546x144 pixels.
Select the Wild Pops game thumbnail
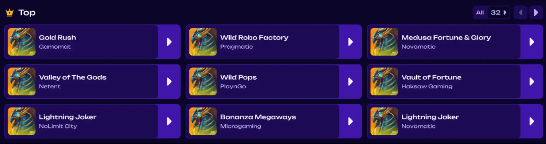[x=203, y=81]
